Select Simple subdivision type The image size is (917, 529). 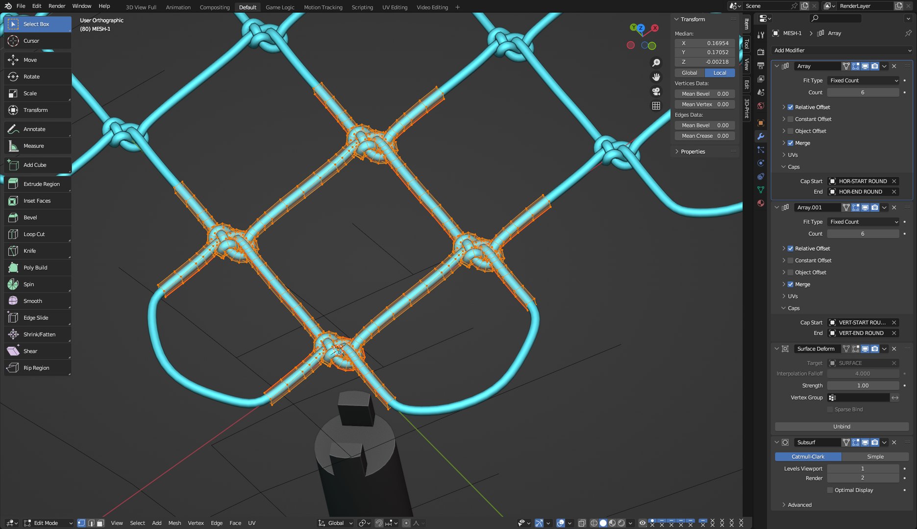[875, 457]
